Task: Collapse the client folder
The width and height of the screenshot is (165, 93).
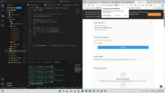Action: point(15,19)
